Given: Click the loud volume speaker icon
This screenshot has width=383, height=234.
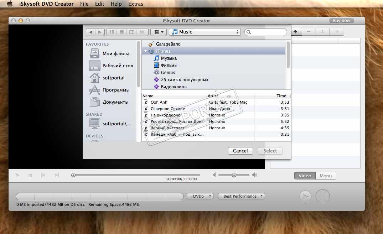Looking at the screenshot, I should 254,175.
